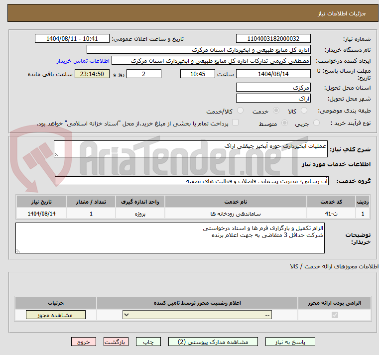
Task: Click the need number field 1104003182000032
Action: coord(273,39)
